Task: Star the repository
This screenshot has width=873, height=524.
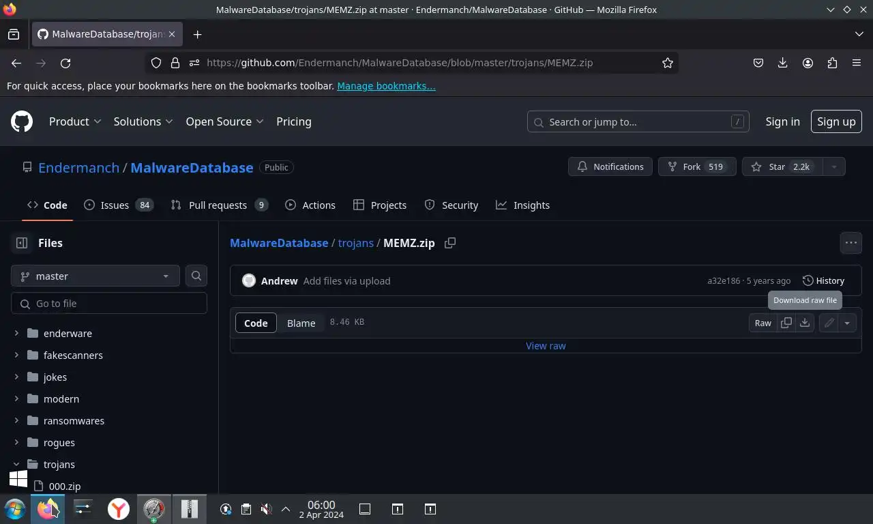Action: [x=782, y=166]
